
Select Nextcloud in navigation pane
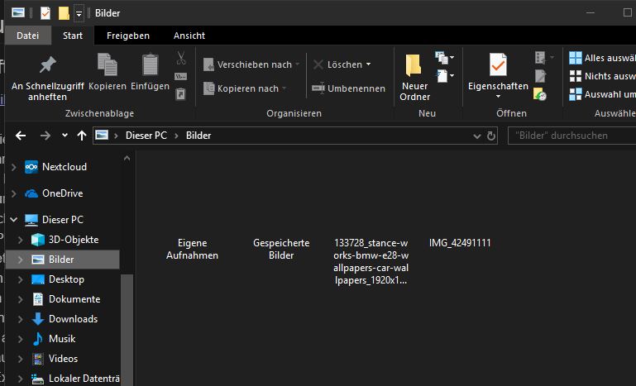point(64,167)
